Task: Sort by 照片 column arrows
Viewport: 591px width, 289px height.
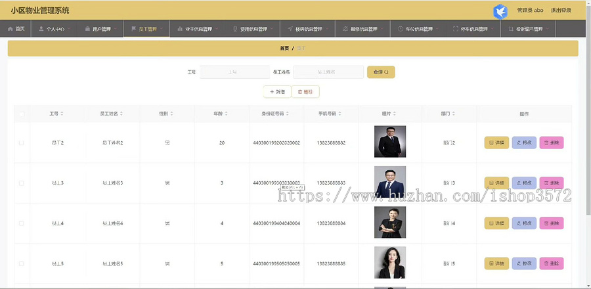Action: pos(394,114)
